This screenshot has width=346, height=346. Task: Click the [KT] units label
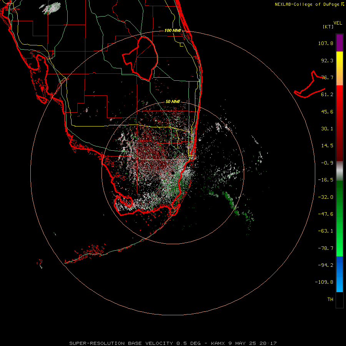328,27
